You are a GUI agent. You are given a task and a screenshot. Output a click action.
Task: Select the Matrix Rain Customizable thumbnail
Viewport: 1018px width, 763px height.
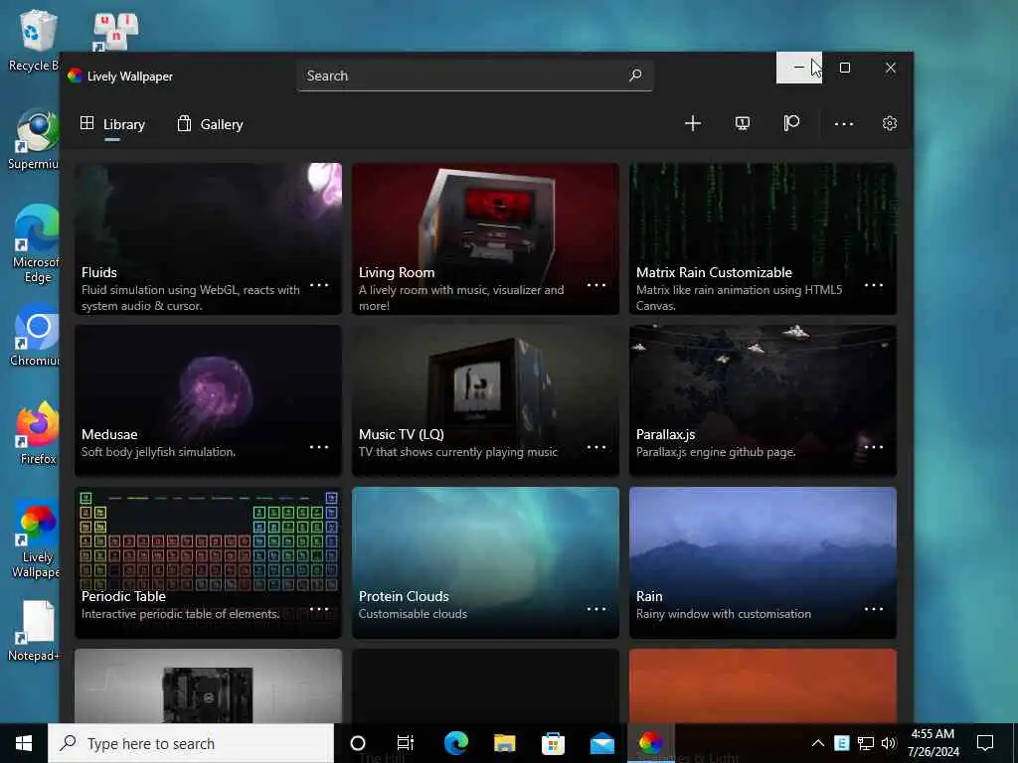(763, 238)
